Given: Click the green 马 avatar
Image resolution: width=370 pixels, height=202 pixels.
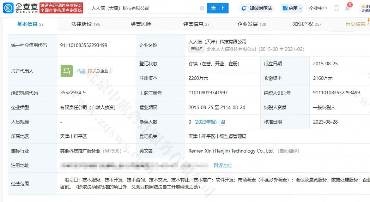Looking at the screenshot, I should [67, 71].
